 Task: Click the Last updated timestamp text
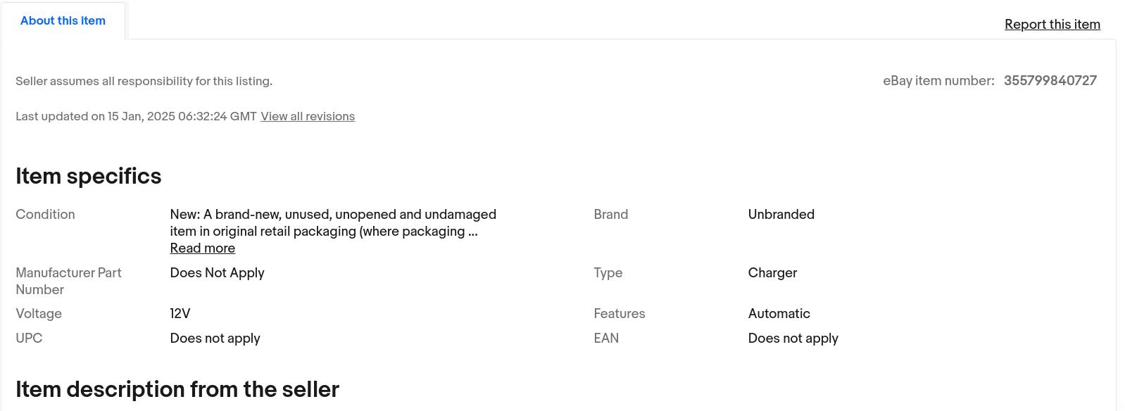click(136, 117)
